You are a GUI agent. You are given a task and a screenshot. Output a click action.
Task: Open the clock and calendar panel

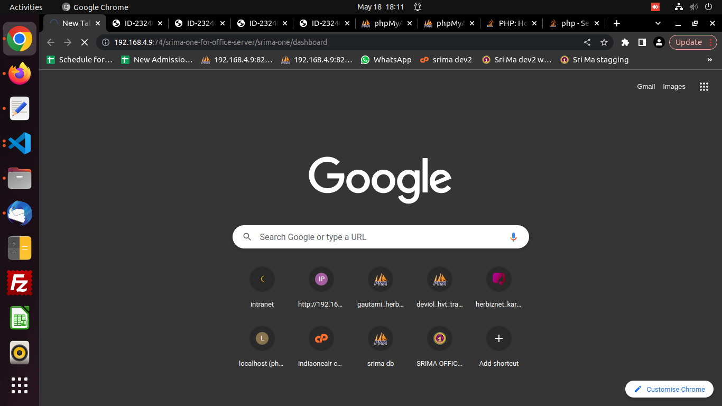point(381,7)
